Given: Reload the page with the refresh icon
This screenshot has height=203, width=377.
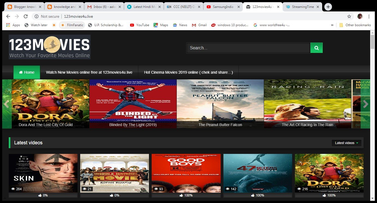Looking at the screenshot, I should coord(26,16).
